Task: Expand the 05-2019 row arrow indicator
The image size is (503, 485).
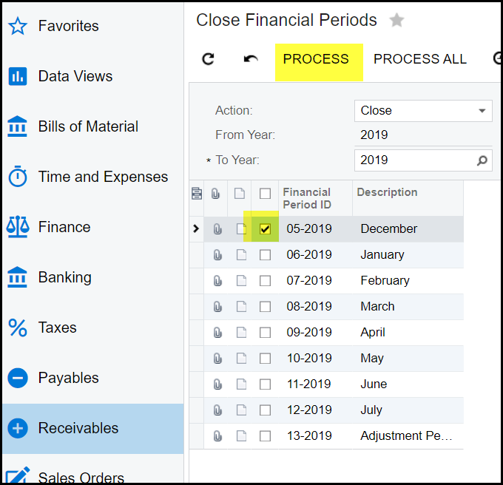Action: pos(196,229)
